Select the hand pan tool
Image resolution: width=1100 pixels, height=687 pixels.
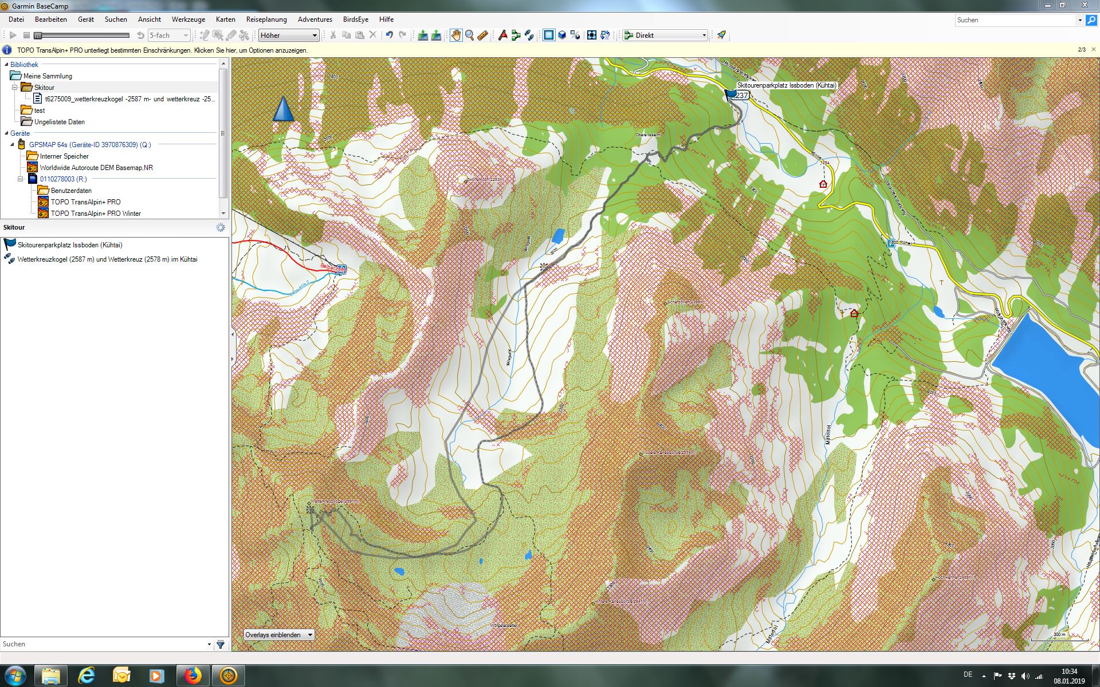[455, 35]
